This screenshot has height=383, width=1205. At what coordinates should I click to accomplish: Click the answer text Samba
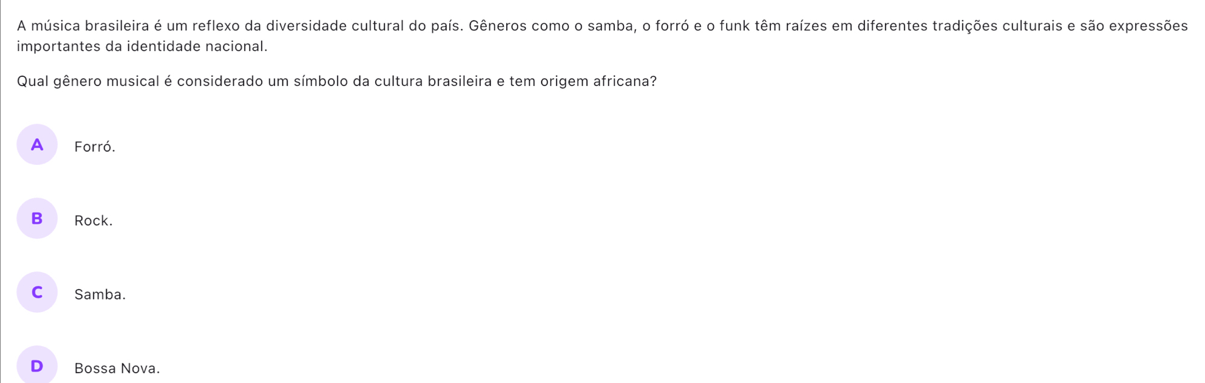click(100, 295)
